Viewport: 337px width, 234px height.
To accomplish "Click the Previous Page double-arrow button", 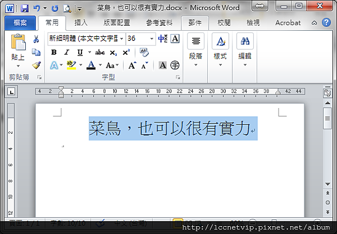I will click(x=327, y=193).
